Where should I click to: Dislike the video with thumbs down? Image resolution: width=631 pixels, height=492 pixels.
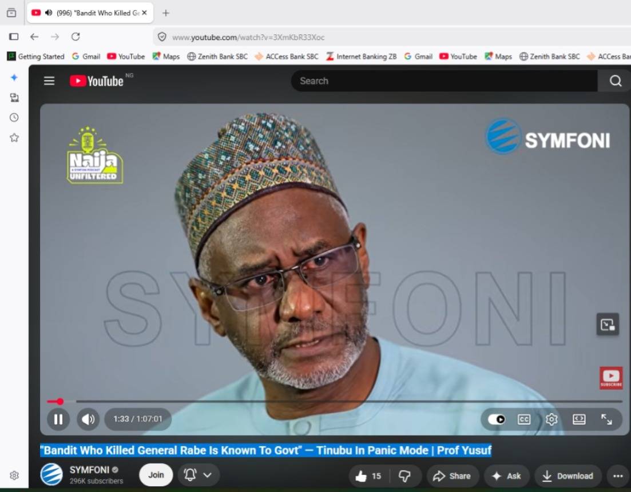point(404,476)
